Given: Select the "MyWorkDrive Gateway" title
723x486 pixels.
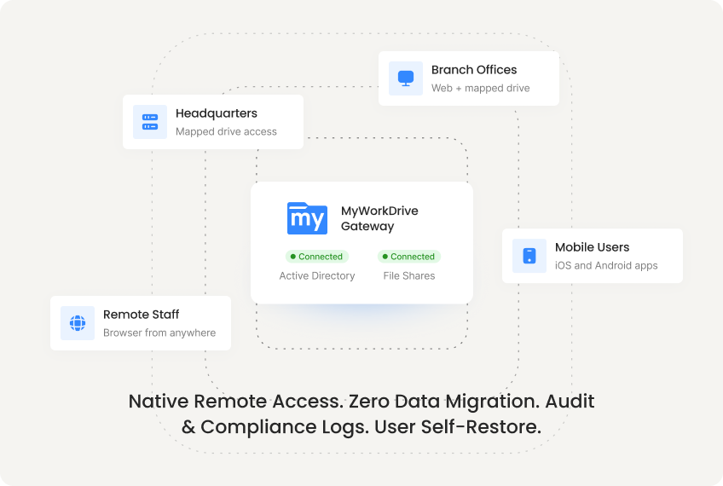Looking at the screenshot, I should tap(379, 218).
